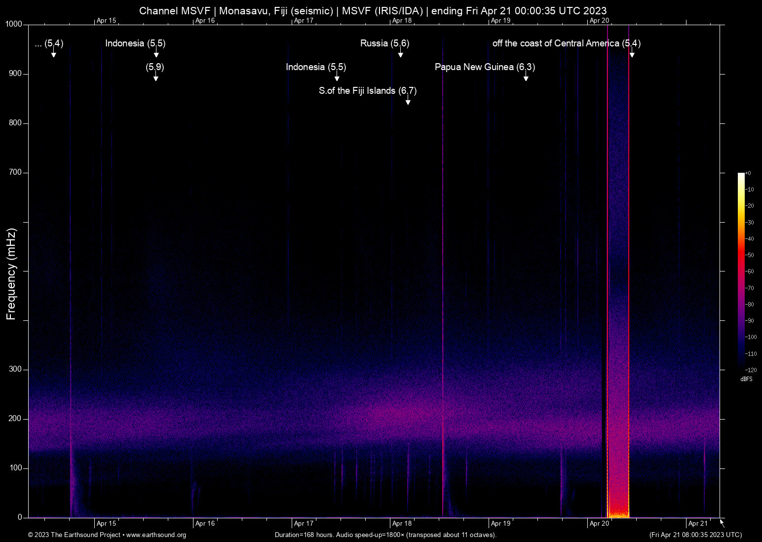Click the 'Frequency (mHz)' axis title
Image resolution: width=762 pixels, height=542 pixels.
coord(11,274)
